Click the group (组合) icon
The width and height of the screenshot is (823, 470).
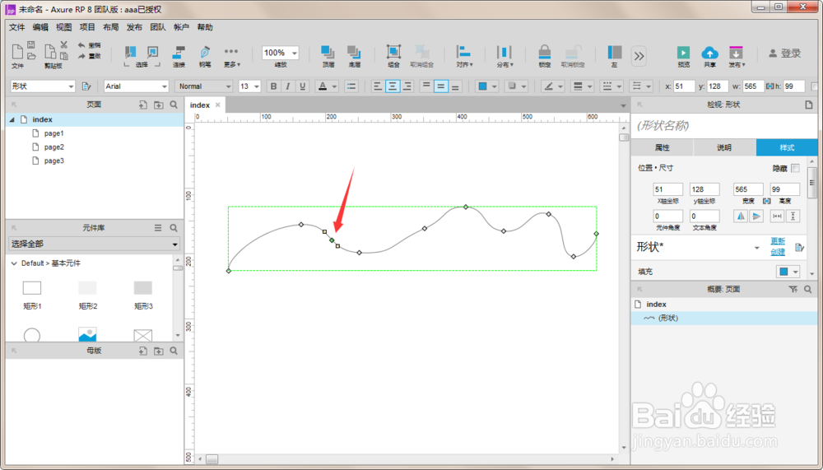point(393,52)
